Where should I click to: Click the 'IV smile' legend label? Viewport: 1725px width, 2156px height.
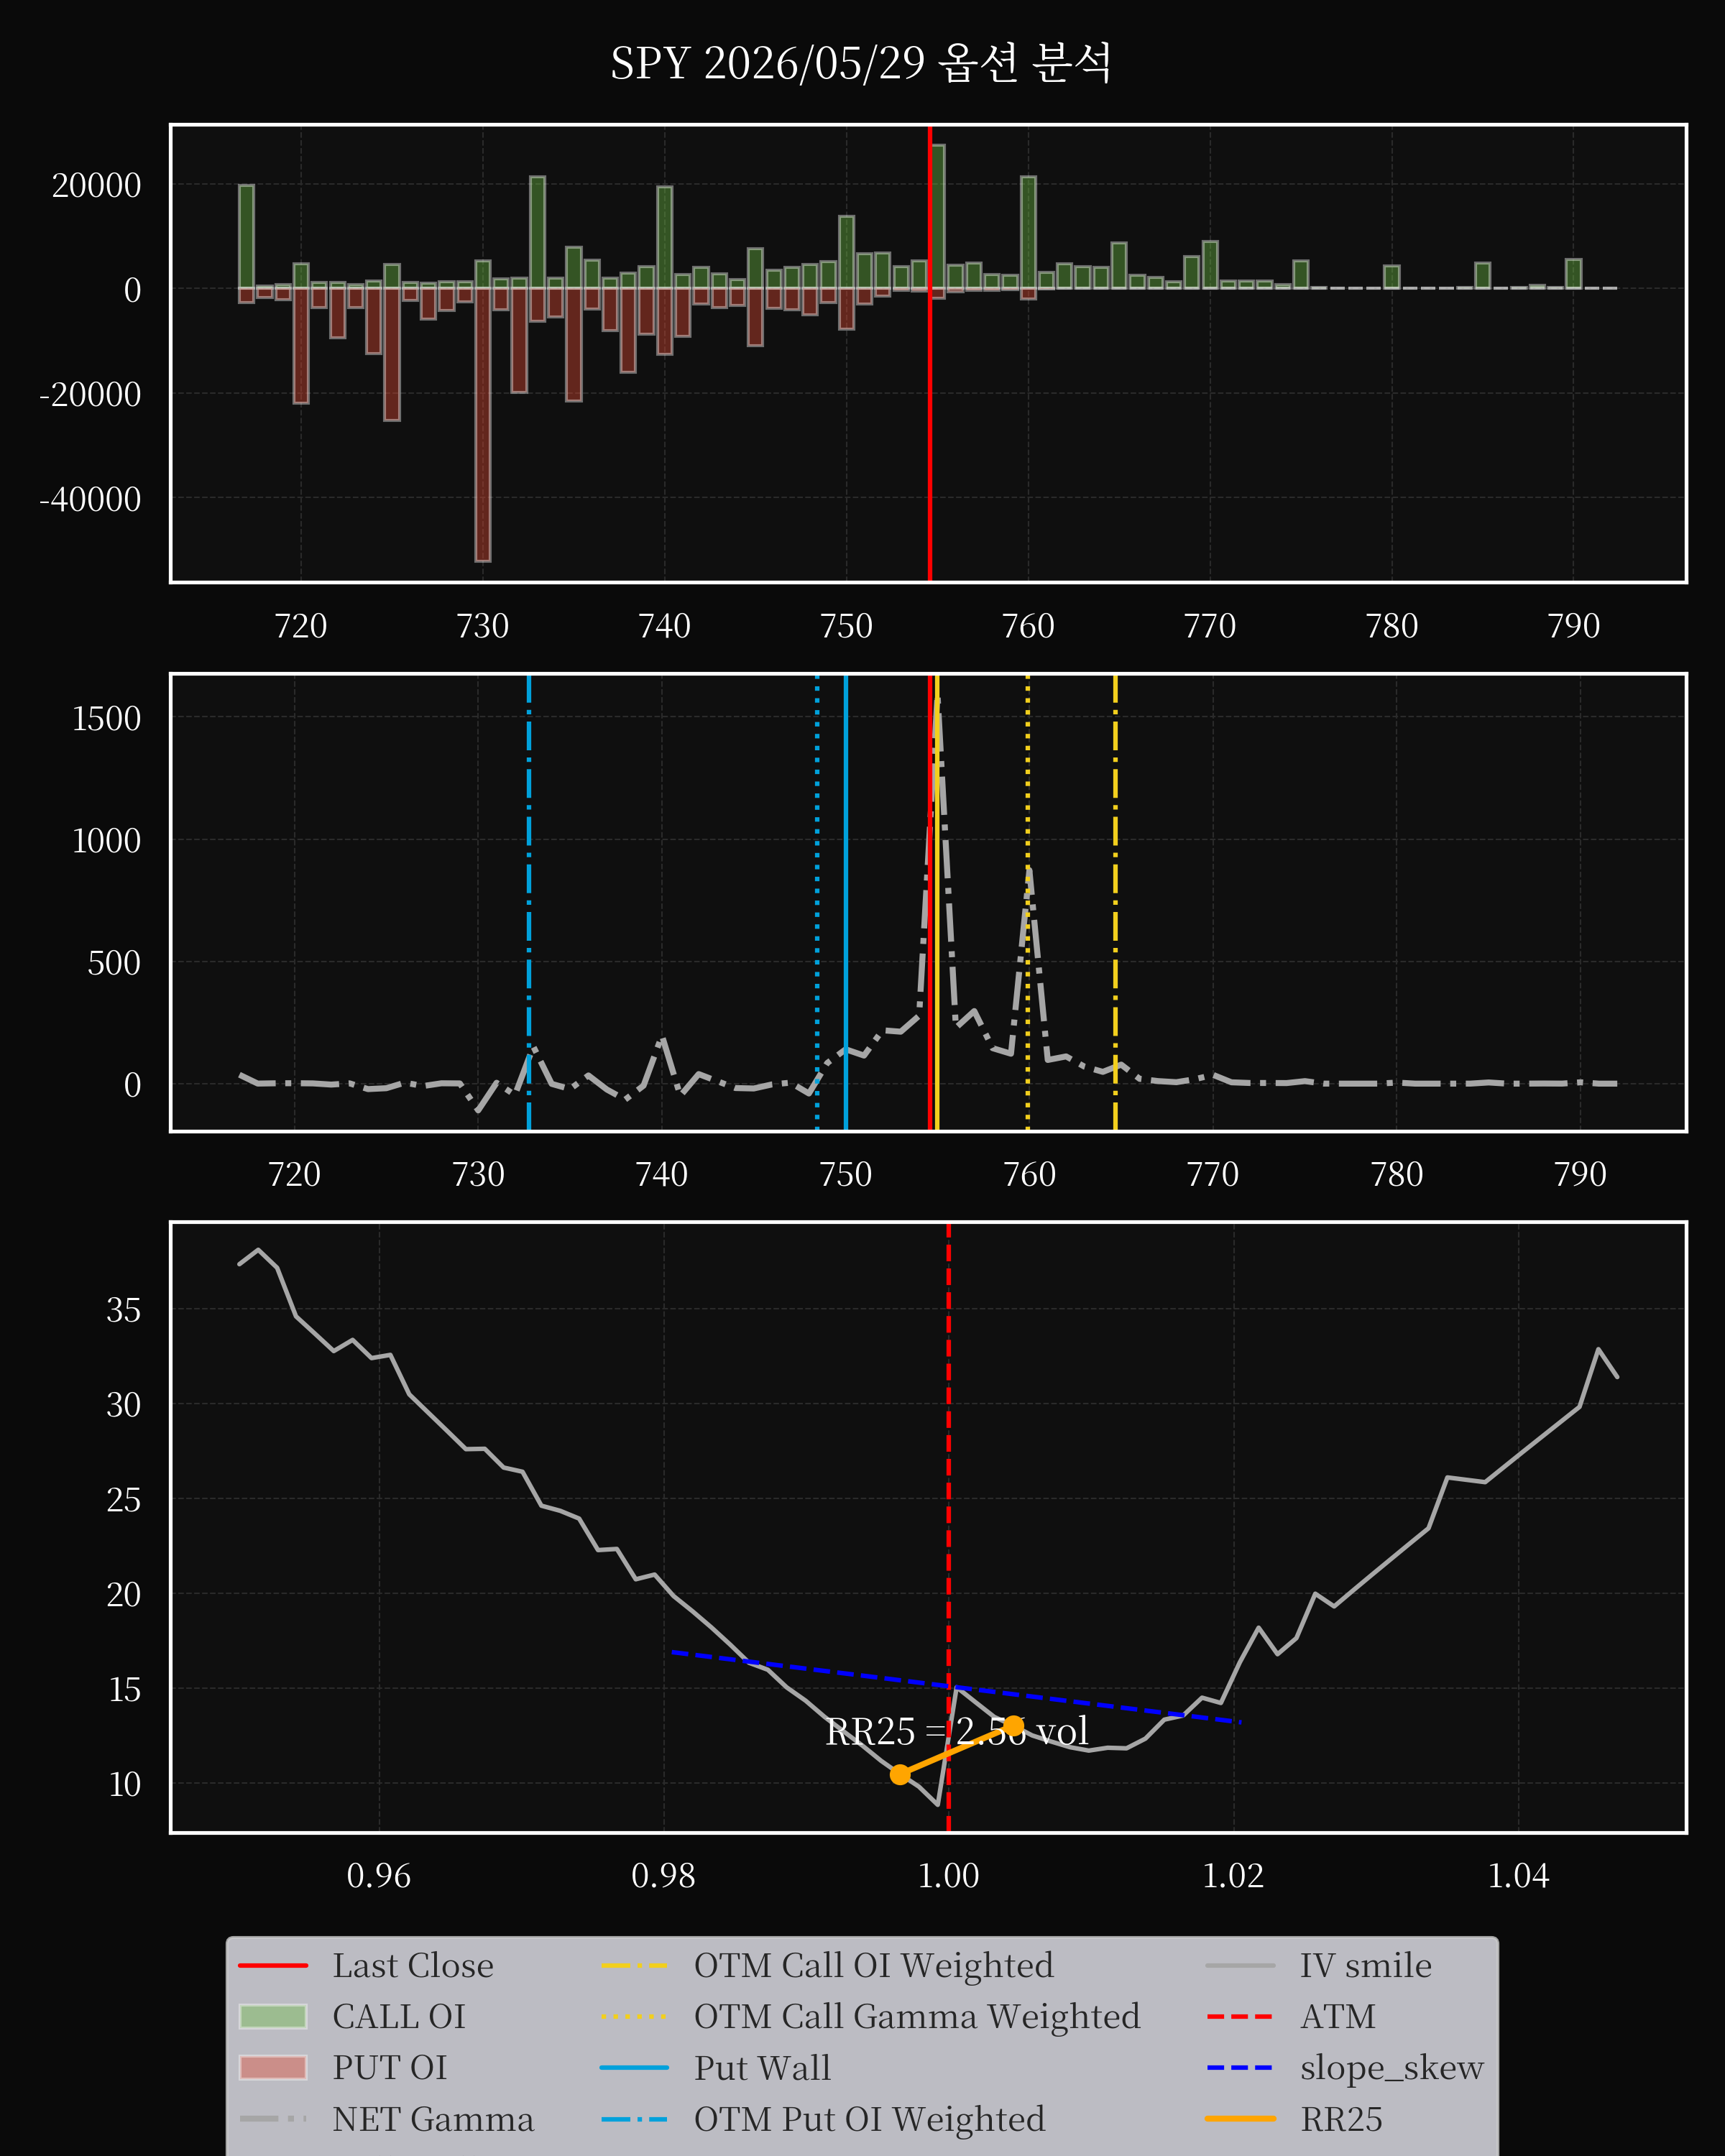pos(1366,1965)
